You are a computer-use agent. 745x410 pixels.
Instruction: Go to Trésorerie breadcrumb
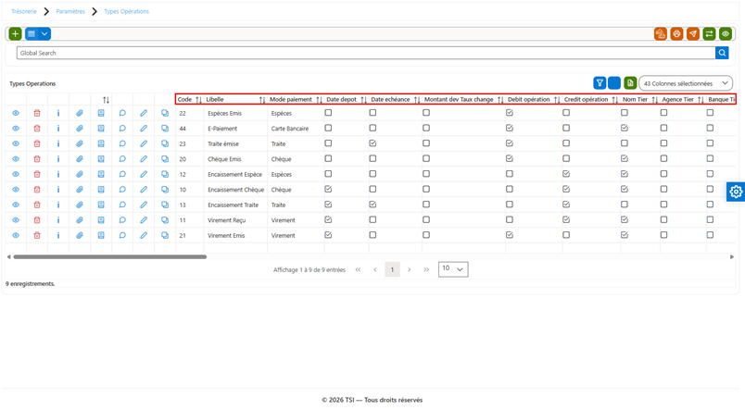click(x=24, y=11)
